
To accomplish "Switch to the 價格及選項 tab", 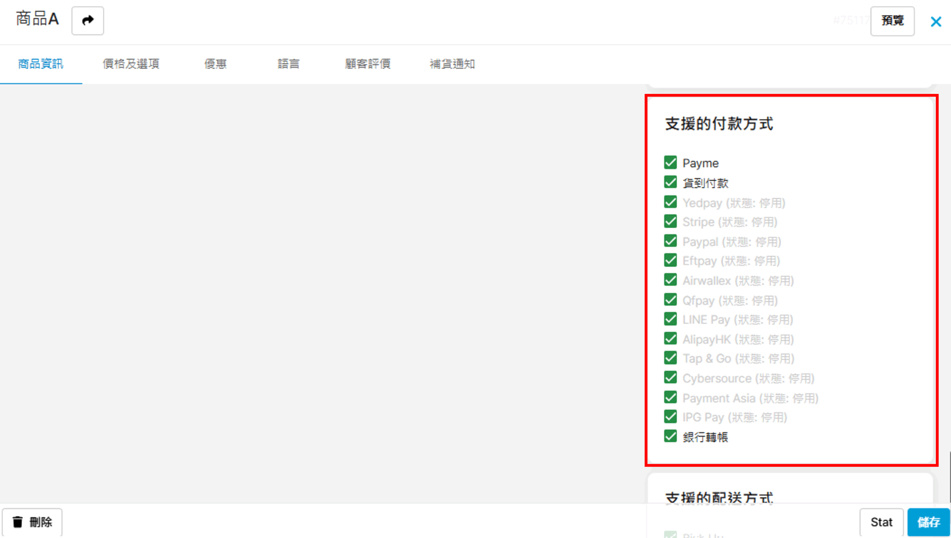I will pos(131,64).
